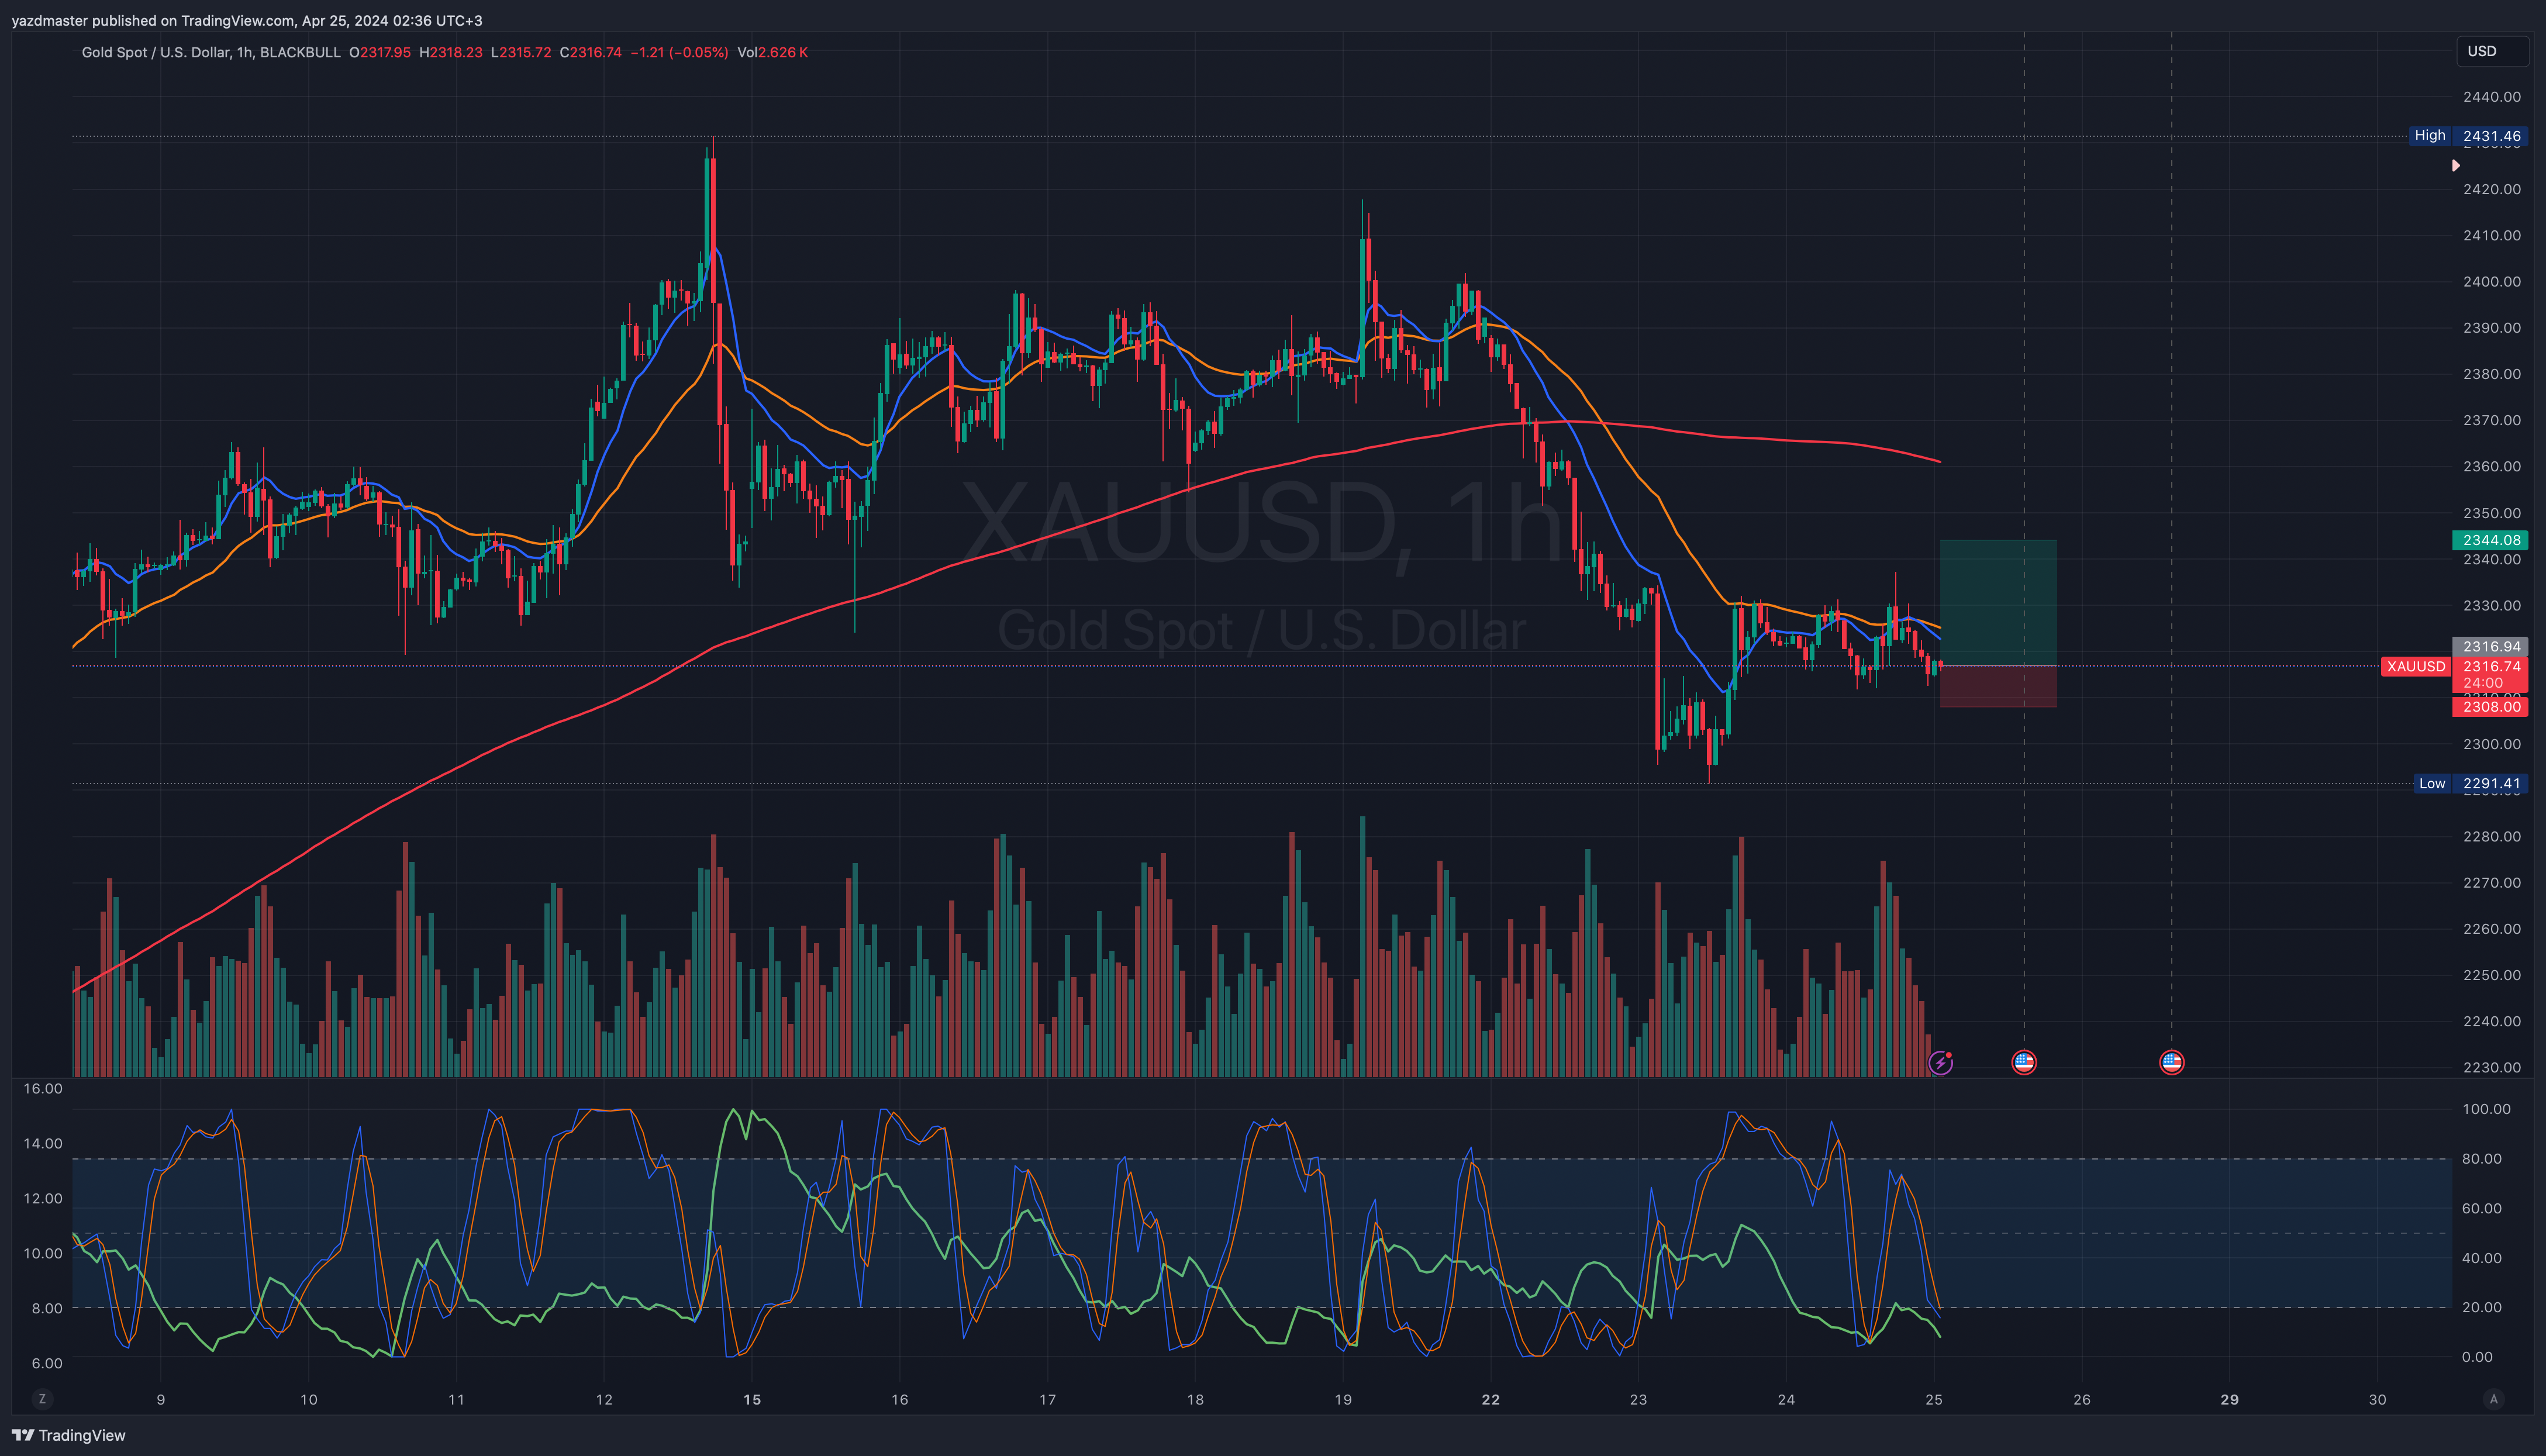The height and width of the screenshot is (1456, 2546).
Task: Click the small arrow marker below High label
Action: coord(2456,166)
